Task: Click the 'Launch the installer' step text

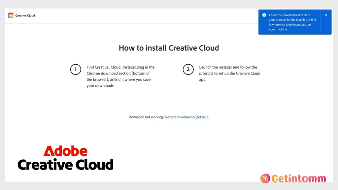Action: 230,73
